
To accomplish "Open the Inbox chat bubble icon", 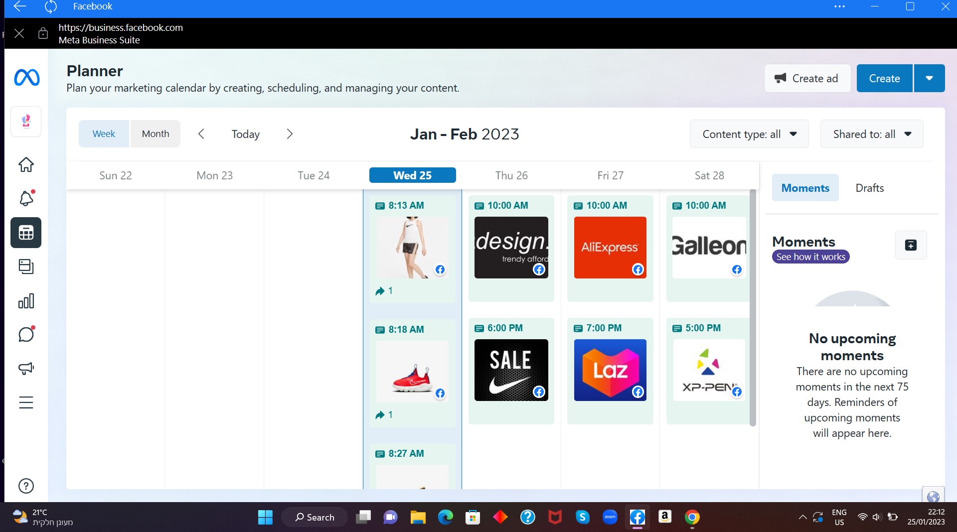I will tap(26, 334).
